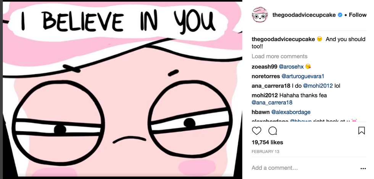Load more comments
The image size is (374, 179).
(279, 56)
